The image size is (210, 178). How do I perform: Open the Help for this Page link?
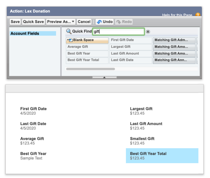(x=177, y=15)
